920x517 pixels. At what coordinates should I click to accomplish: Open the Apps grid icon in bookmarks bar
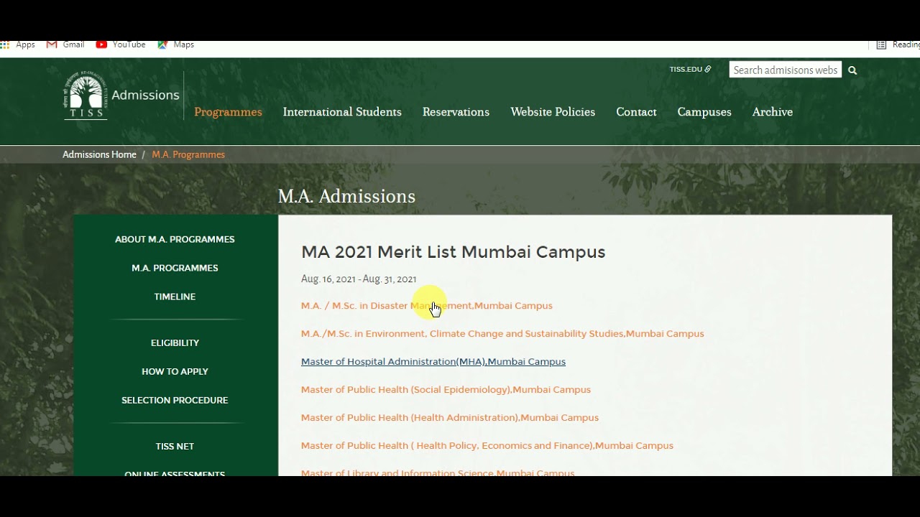4,45
